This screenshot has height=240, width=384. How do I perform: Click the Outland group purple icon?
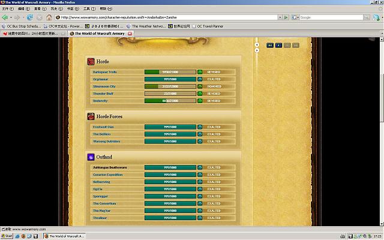91,157
